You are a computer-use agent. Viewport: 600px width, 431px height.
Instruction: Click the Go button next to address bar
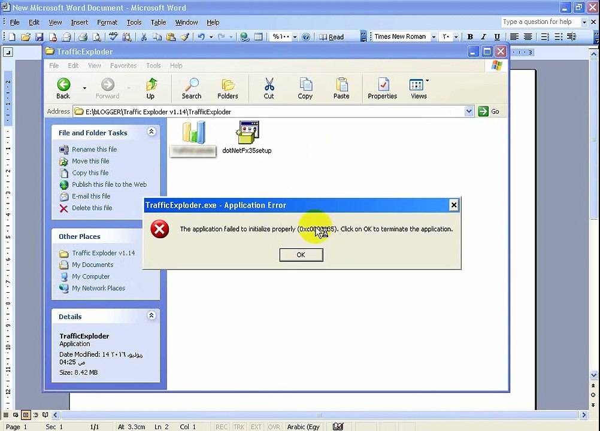point(489,111)
